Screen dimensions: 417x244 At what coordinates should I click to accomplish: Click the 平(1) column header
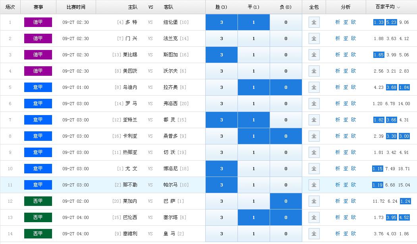pos(253,7)
